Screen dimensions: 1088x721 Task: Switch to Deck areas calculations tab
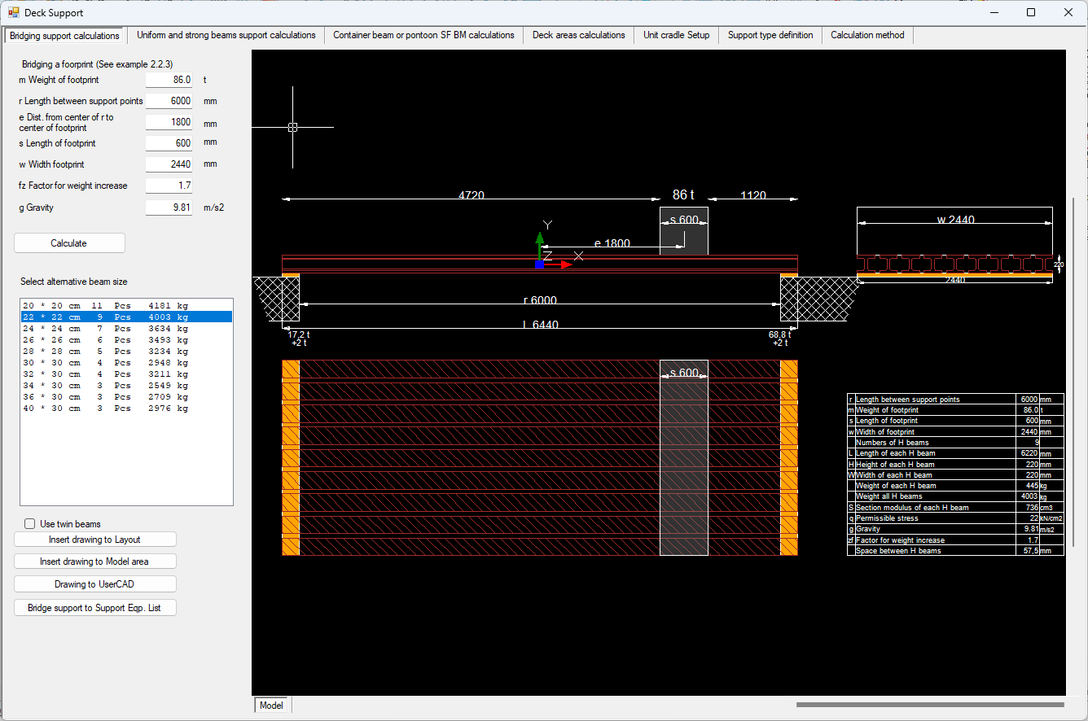(x=579, y=35)
